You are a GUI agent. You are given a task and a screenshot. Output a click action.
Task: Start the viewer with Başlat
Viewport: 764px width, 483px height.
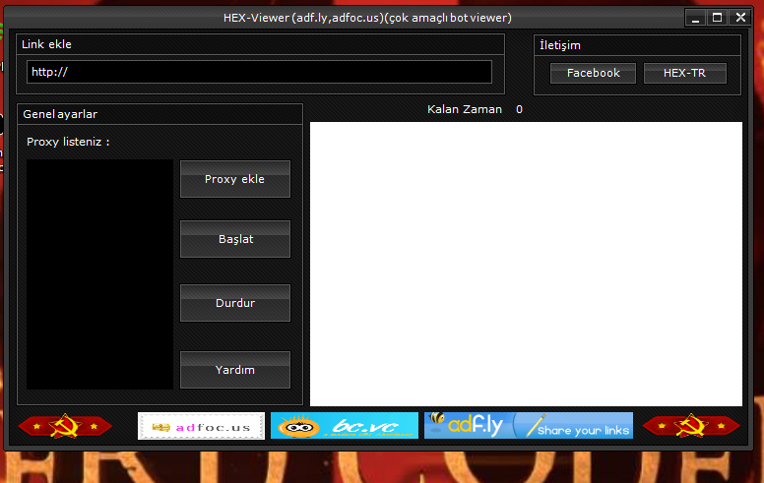pos(234,239)
